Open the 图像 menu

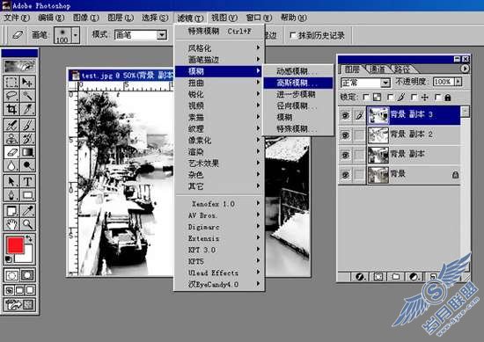point(85,18)
